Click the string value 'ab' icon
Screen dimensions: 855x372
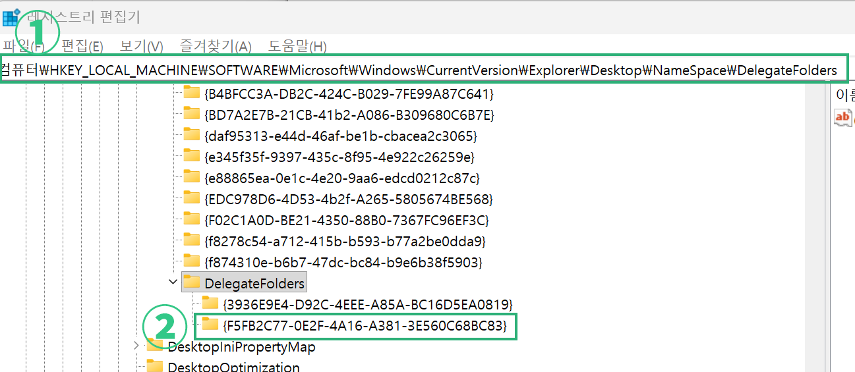coord(842,118)
